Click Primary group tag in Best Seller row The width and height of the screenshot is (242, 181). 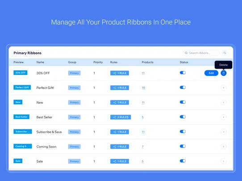74,117
